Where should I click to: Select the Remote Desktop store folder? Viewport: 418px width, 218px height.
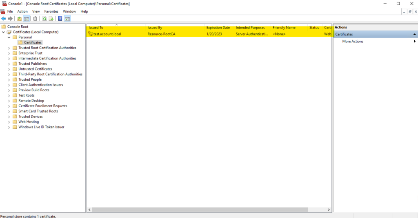(31, 101)
